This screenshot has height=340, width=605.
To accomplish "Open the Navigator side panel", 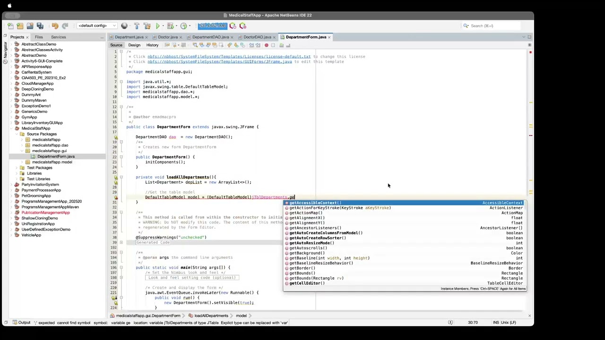I will tap(5, 52).
